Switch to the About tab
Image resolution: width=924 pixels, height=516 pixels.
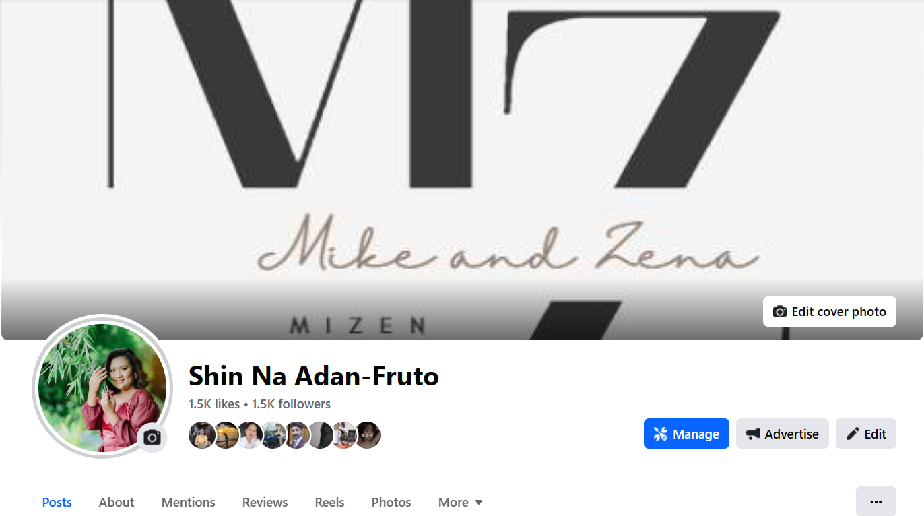(117, 503)
